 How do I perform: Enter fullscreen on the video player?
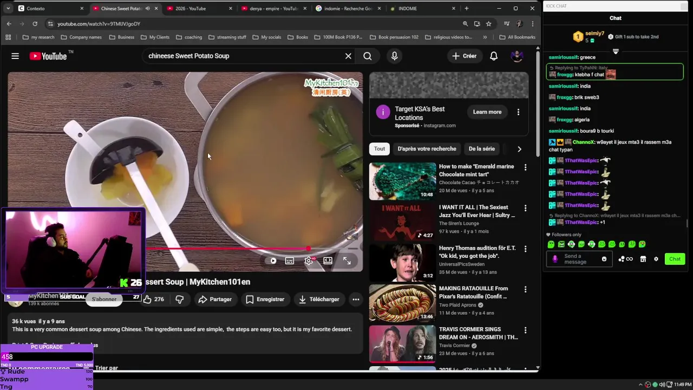click(347, 261)
